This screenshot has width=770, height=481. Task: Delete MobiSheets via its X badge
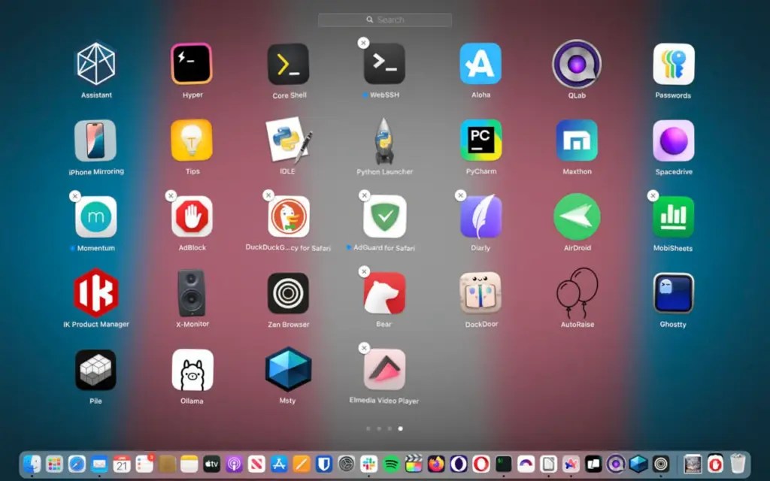point(653,196)
